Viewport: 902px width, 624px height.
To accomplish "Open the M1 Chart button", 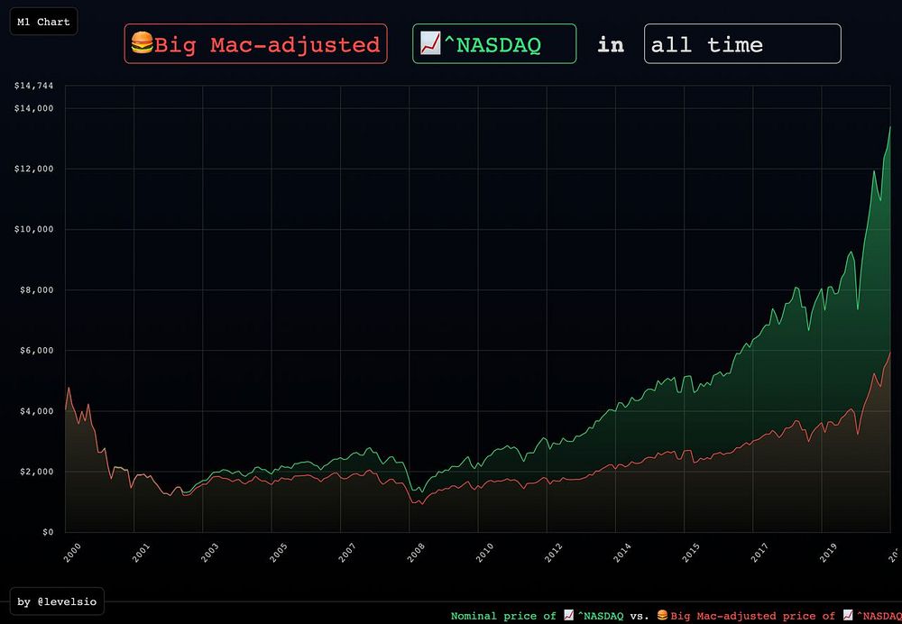I will 43,22.
